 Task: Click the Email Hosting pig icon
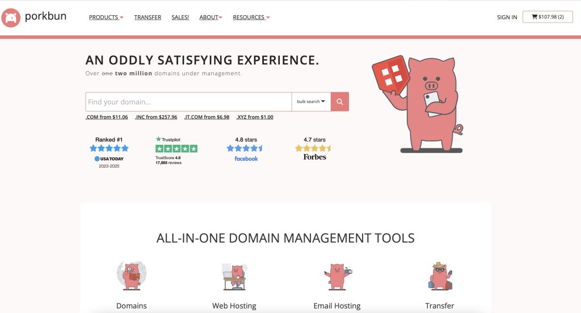(337, 277)
